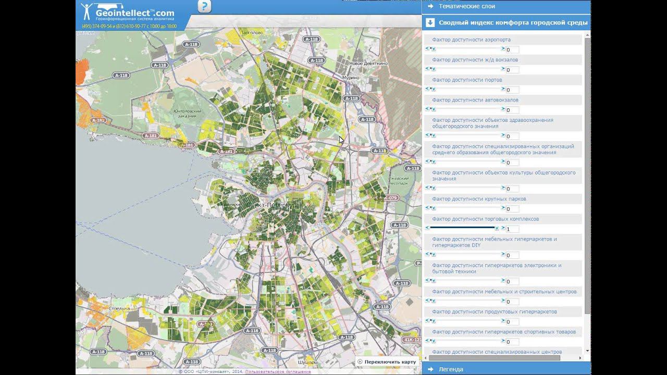Increase мебельных и строительных центров factor arrow

pyautogui.click(x=503, y=301)
